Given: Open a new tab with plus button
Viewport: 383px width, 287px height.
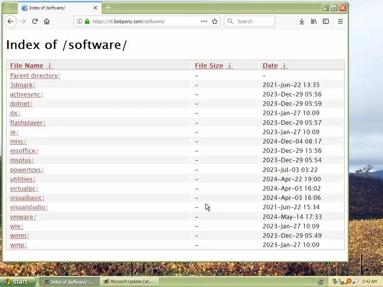Looking at the screenshot, I should tap(108, 7).
